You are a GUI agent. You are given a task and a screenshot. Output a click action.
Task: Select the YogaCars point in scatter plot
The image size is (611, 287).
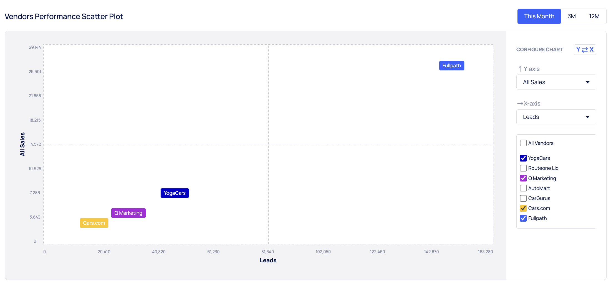click(175, 193)
